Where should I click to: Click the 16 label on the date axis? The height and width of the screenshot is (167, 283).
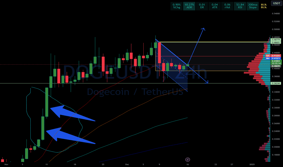pos(188,165)
